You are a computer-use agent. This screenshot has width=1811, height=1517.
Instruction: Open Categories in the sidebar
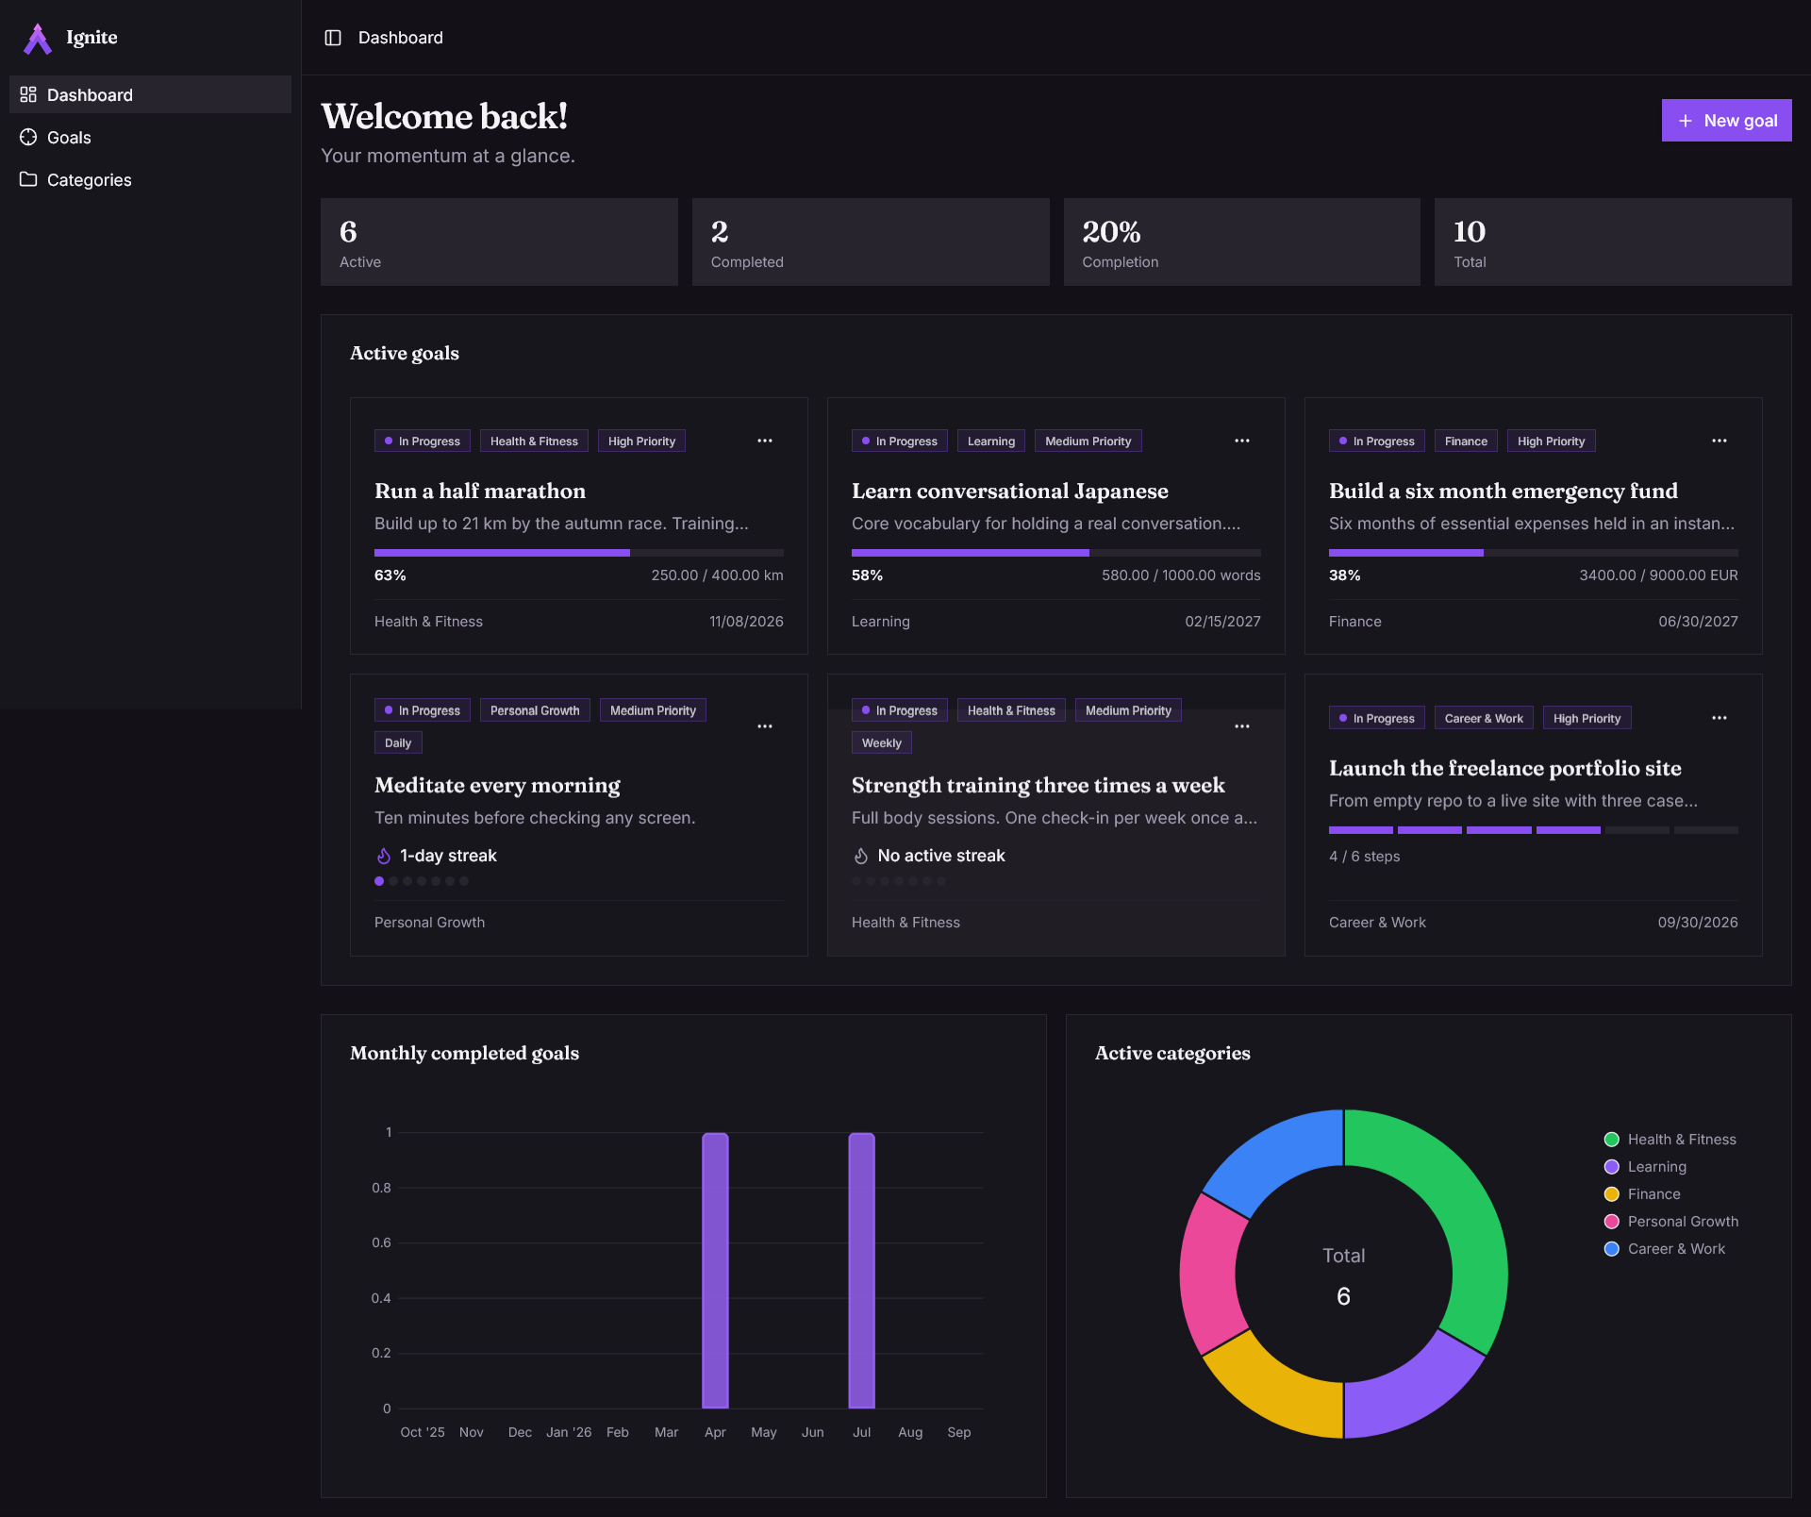click(x=150, y=179)
